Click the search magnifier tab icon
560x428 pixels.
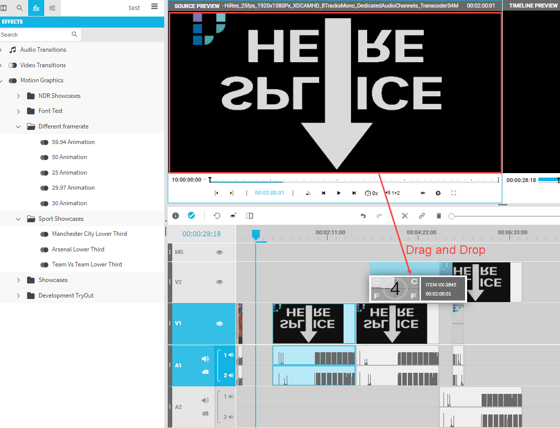20,8
